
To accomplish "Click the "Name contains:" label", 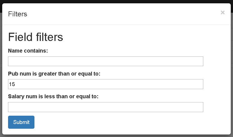I will 28,51.
